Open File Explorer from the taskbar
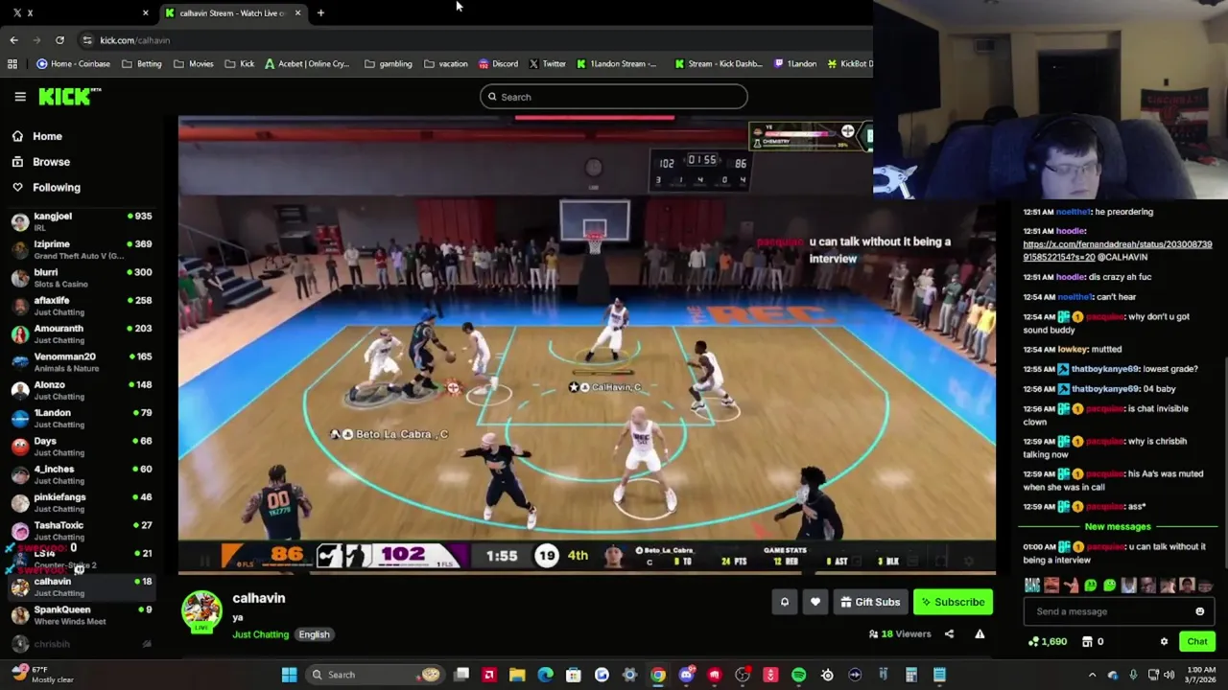Screen dimensions: 1228x690 [517, 675]
